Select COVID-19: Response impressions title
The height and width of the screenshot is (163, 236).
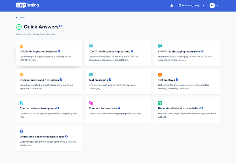point(109,51)
